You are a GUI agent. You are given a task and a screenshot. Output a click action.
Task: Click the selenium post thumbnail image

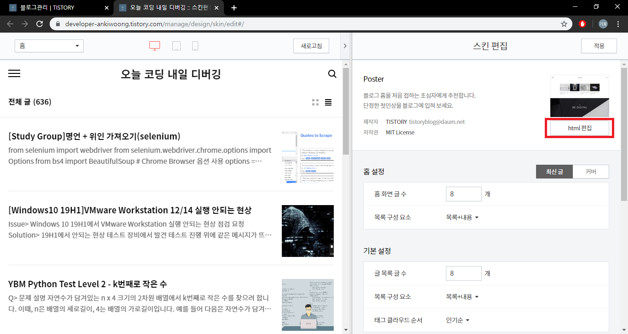(x=308, y=157)
